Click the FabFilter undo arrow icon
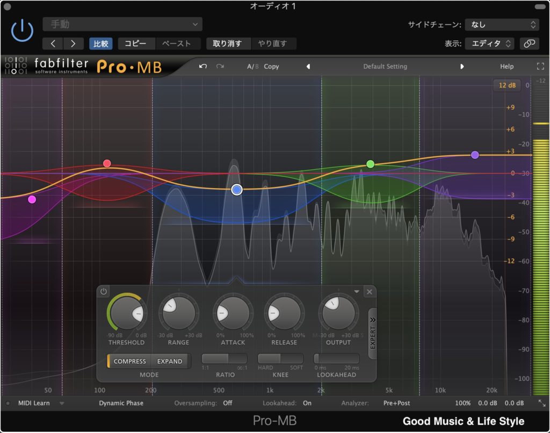Image resolution: width=550 pixels, height=433 pixels. coord(202,66)
